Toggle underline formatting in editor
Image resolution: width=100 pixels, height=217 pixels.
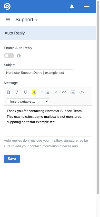26,92
